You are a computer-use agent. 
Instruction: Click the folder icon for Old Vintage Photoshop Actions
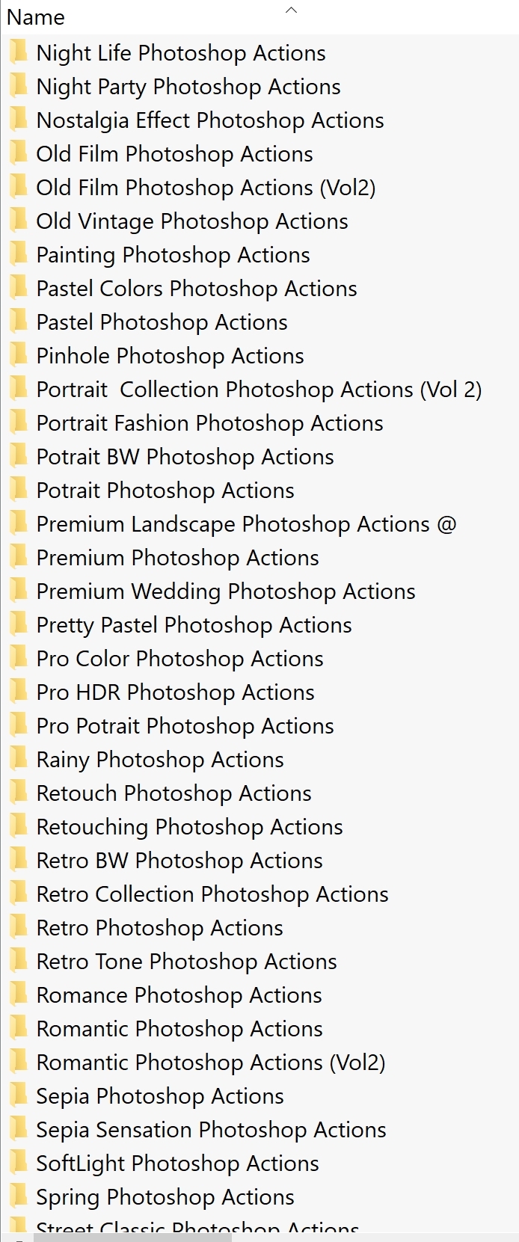click(x=18, y=221)
